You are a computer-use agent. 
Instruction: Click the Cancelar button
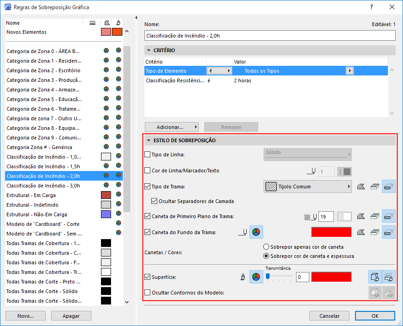329,316
